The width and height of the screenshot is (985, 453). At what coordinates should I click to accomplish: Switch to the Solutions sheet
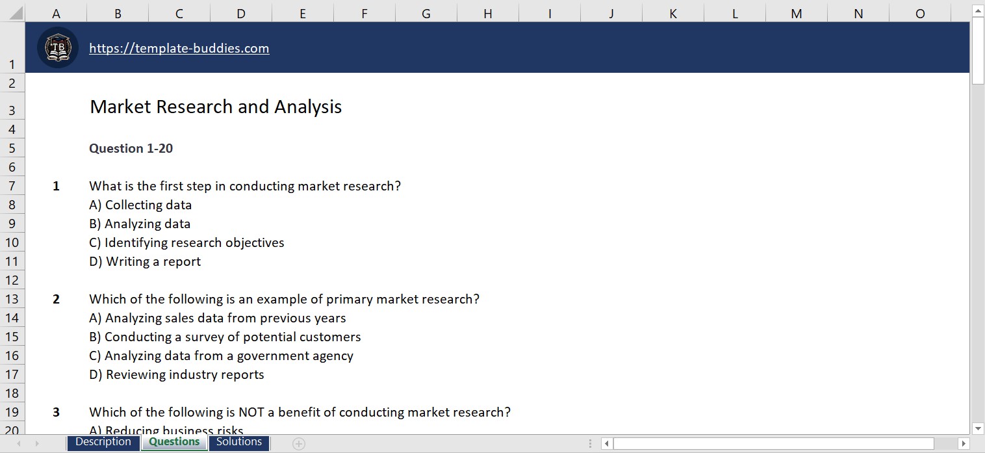coord(238,443)
